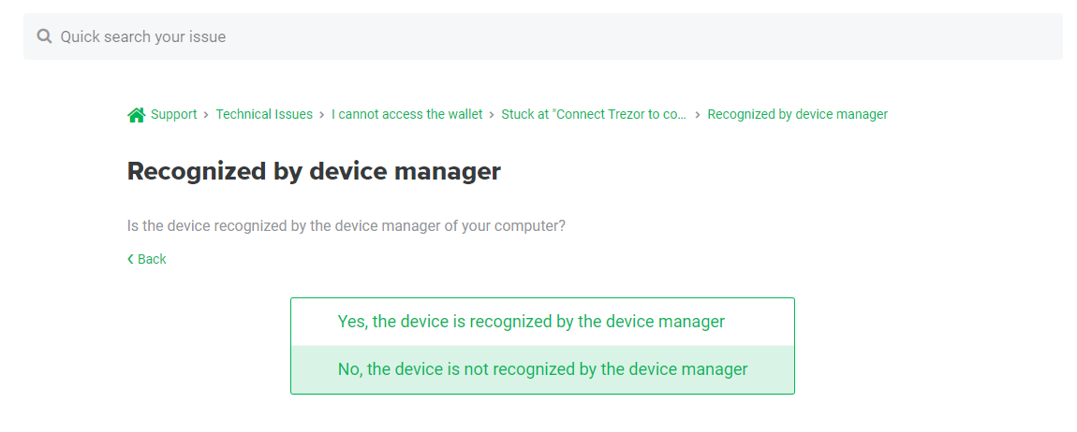Click the device manager question text
Viewport: 1077px width, 432px height.
346,226
